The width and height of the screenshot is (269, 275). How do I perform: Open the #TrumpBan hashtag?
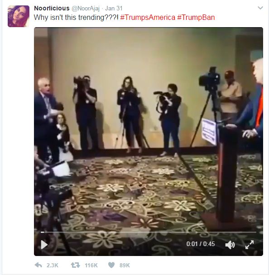(x=196, y=17)
